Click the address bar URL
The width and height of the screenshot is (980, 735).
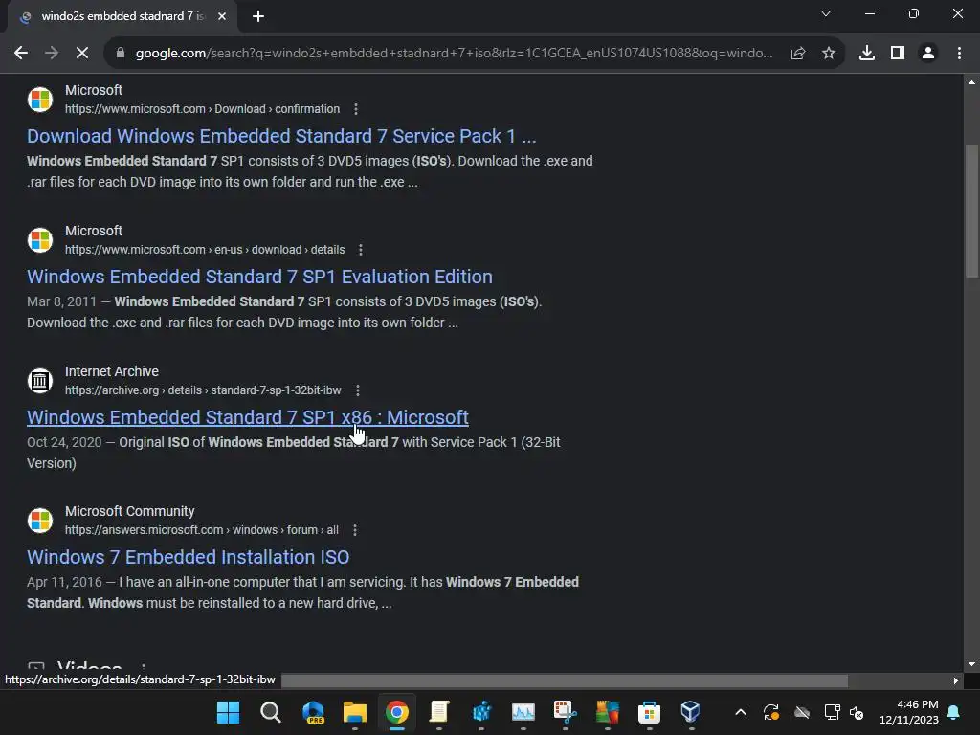pos(454,54)
